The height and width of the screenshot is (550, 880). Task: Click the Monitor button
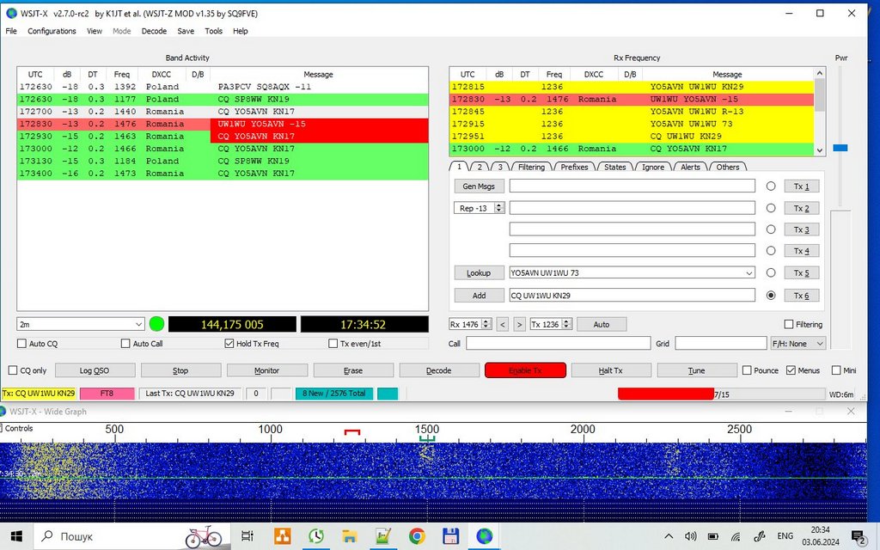click(x=266, y=370)
